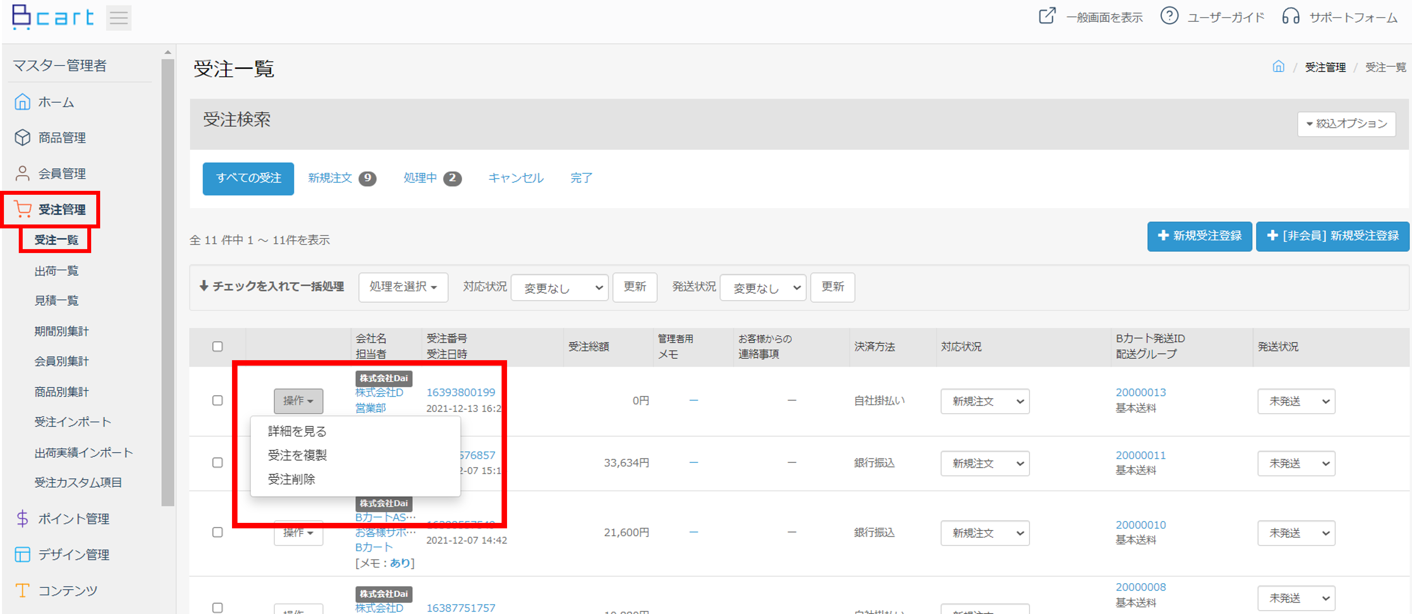Click the T icon for コンテンツ
The image size is (1412, 614).
tap(22, 591)
